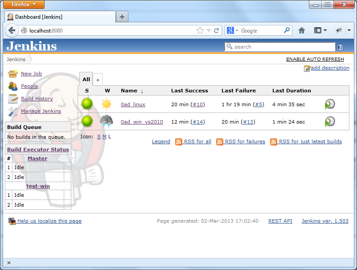Screen dimensions: 357x270
Task: Open the Build History link
Action: [x=37, y=99]
